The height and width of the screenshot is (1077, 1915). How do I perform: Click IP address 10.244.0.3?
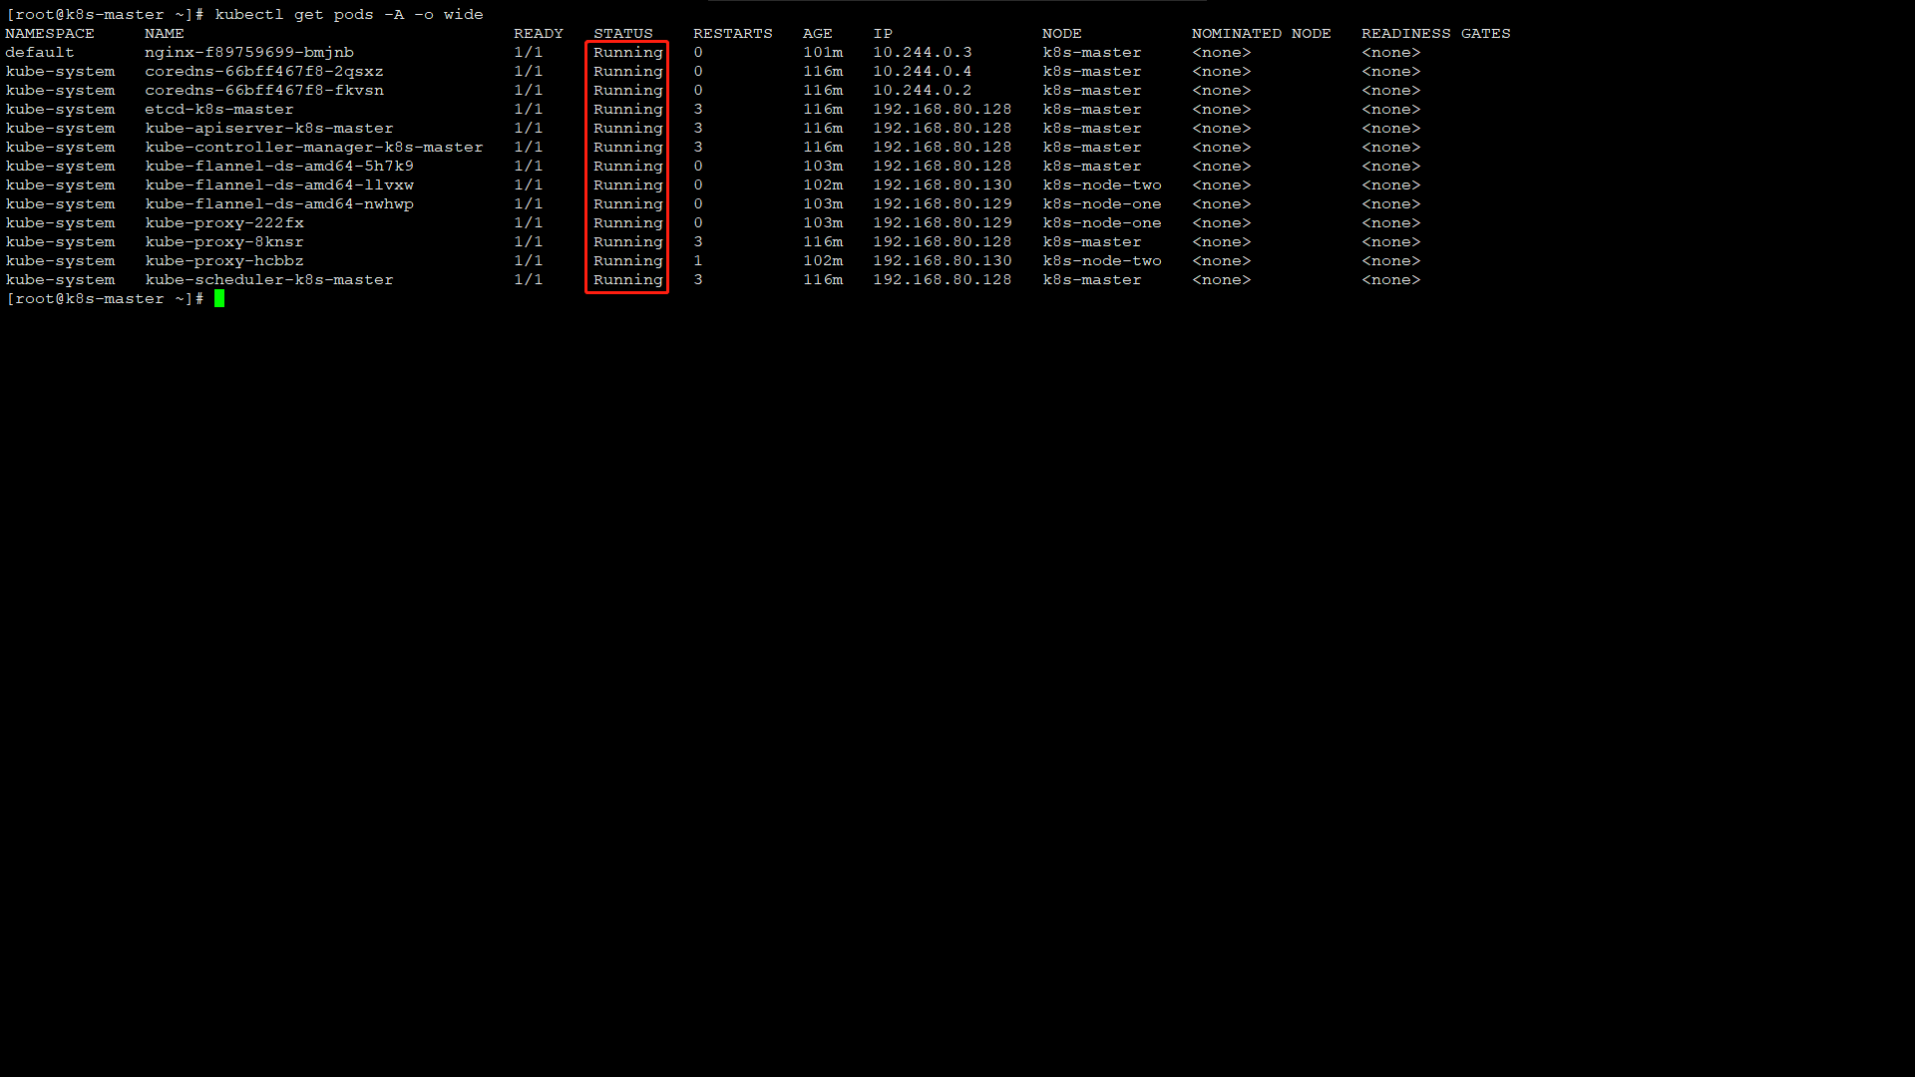pyautogui.click(x=923, y=53)
